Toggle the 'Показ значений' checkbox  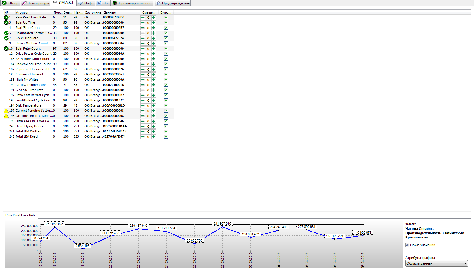point(407,245)
